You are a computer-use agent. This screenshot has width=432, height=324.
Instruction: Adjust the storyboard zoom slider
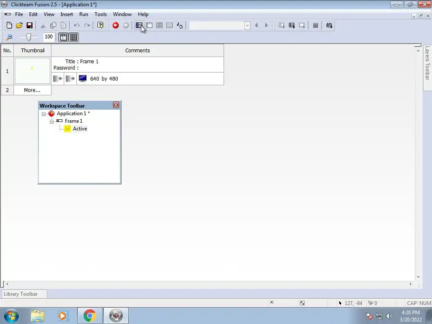tap(28, 37)
